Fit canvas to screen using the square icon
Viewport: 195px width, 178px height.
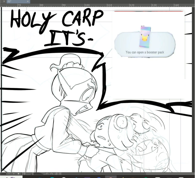click(x=18, y=174)
